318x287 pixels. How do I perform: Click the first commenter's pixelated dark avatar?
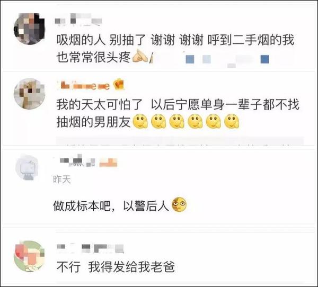[29, 29]
